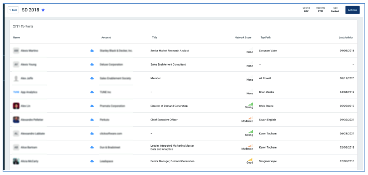This screenshot has height=175, width=368.
Task: Click the None score icon in the 09/09/2016 row
Action: [x=251, y=49]
